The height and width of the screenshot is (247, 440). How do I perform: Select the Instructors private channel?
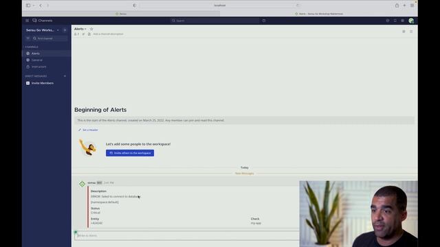coord(47,67)
